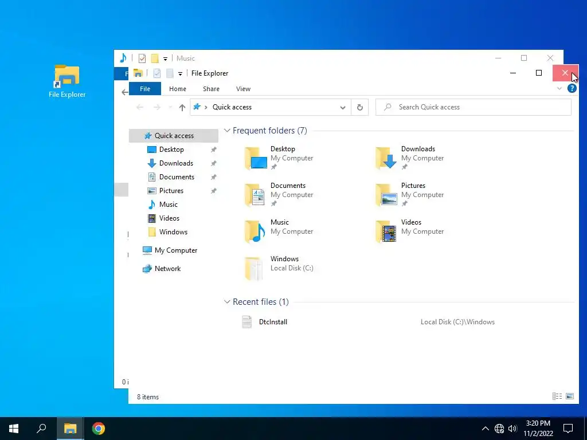Open the Action Center notifications icon
The image size is (587, 440).
pos(568,429)
